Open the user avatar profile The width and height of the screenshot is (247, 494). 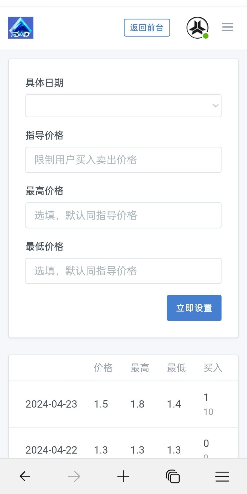[x=197, y=28]
